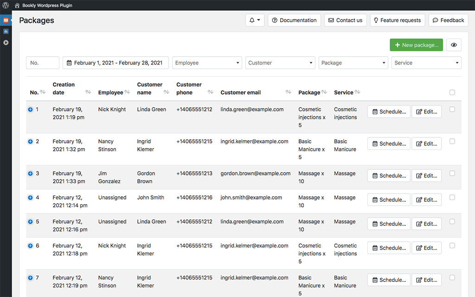Open the Documentation link button

294,20
